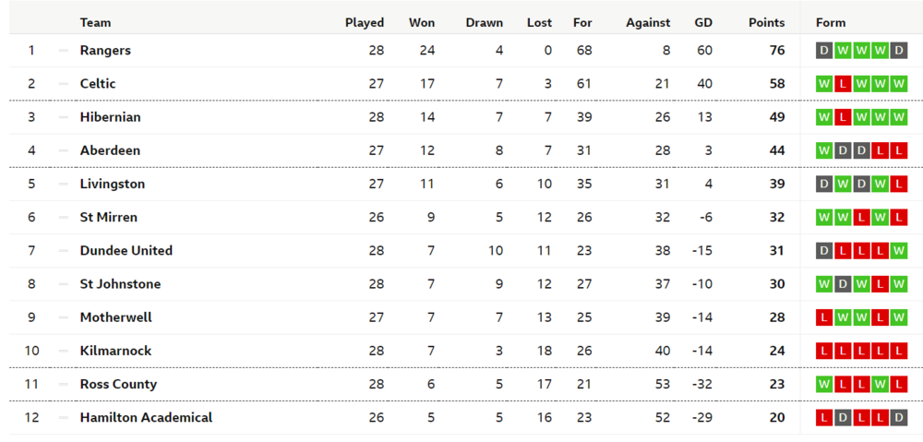Select the Points column header
Viewport: 923px width, 442px height.
tap(766, 22)
